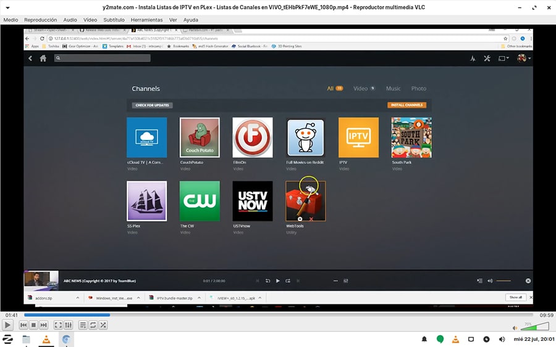Open Full Movies on Reddit channel

coord(305,137)
